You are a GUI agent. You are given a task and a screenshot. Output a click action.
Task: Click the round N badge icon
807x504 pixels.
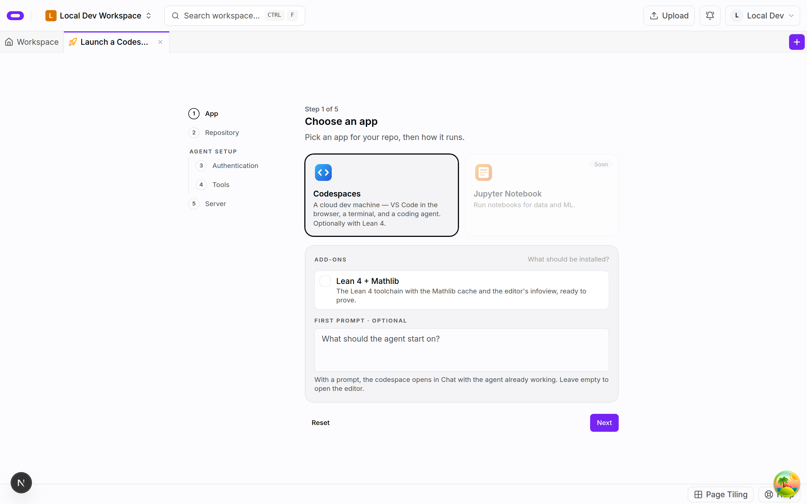point(21,483)
